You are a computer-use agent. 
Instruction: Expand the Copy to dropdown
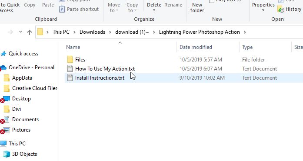[x=132, y=7]
